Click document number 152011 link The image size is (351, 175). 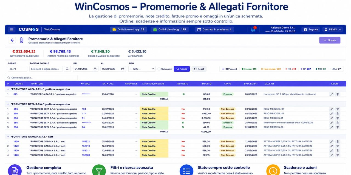click(86, 151)
